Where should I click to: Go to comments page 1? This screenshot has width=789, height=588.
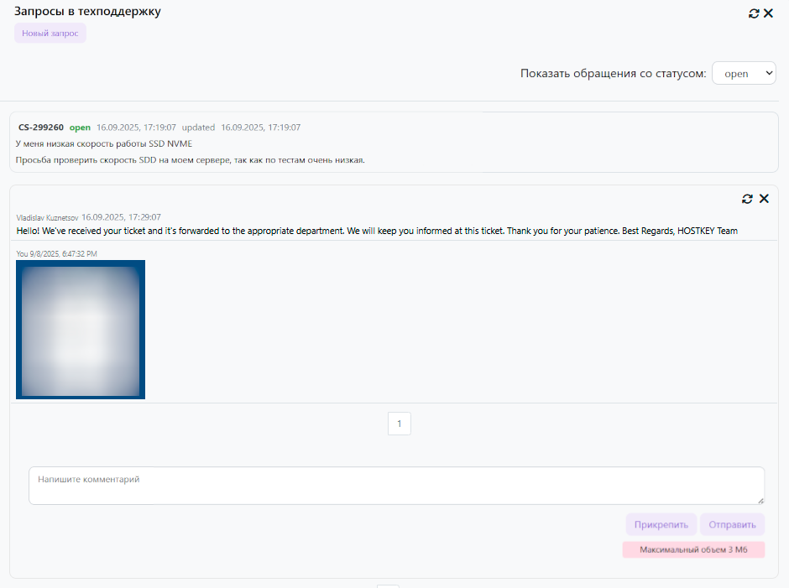tap(399, 424)
